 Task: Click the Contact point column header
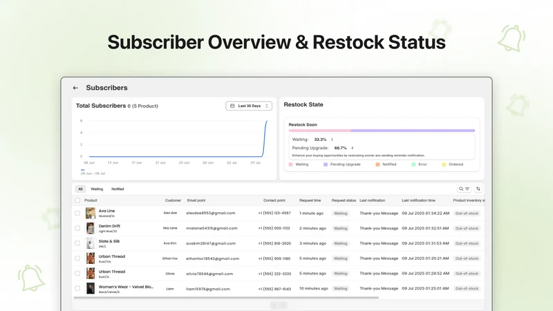(x=274, y=200)
